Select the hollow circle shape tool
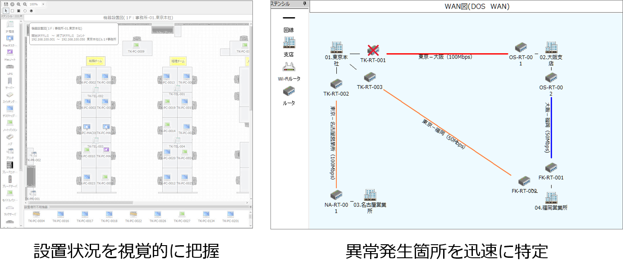This screenshot has width=623, height=274. [25, 11]
